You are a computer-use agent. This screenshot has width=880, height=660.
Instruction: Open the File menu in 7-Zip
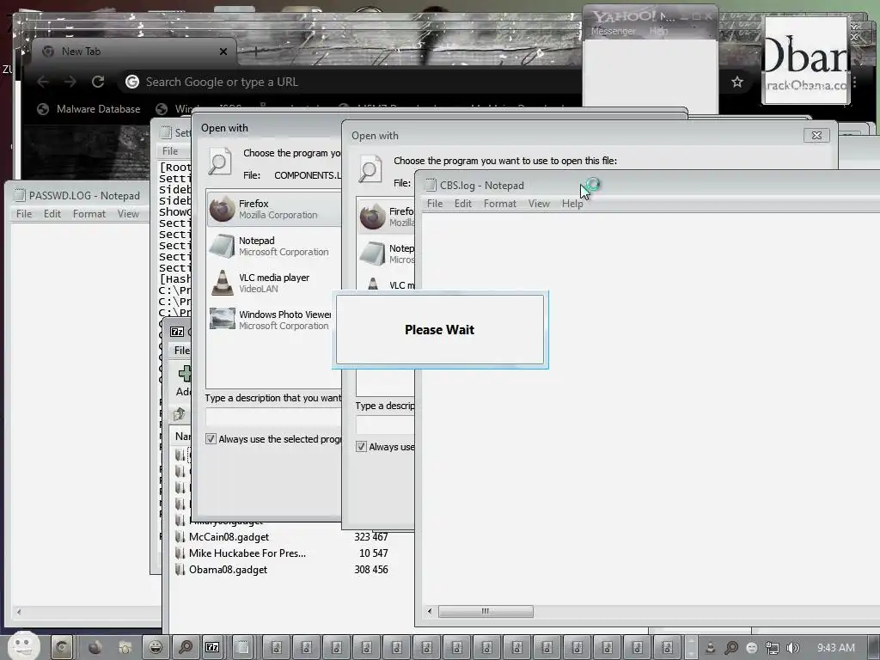182,351
